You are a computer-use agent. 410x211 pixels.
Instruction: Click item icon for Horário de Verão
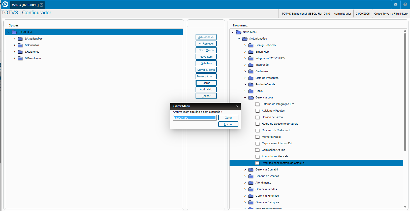(257, 117)
